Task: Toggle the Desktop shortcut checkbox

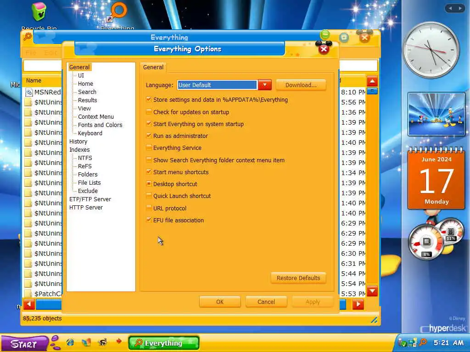Action: pos(149,183)
